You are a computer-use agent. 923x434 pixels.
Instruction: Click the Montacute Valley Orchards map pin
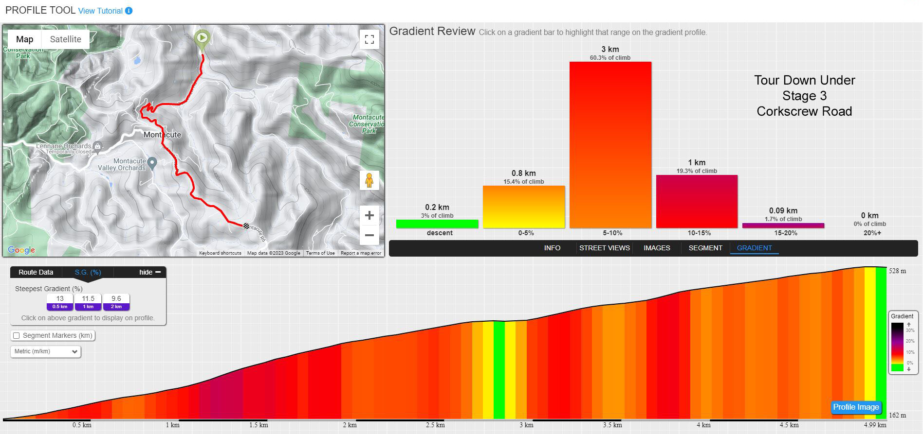click(x=152, y=163)
